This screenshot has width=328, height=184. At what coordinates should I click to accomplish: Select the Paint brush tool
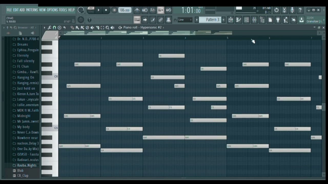coord(77,28)
